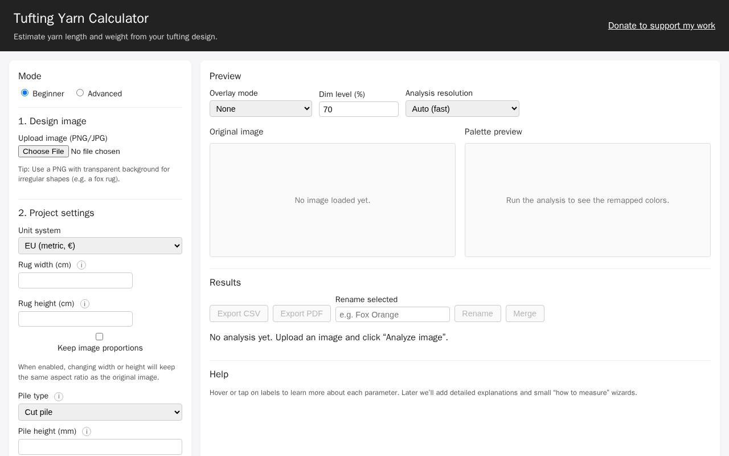Viewport: 729px width, 456px height.
Task: Click info icon next to Pile type
Action: coord(59,396)
